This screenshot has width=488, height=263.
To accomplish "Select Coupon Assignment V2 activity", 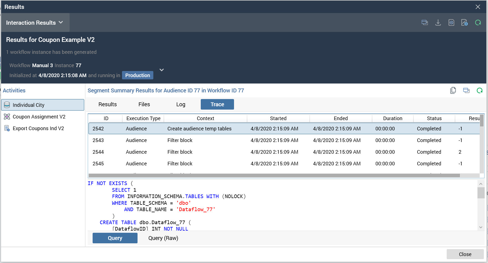I will 39,117.
